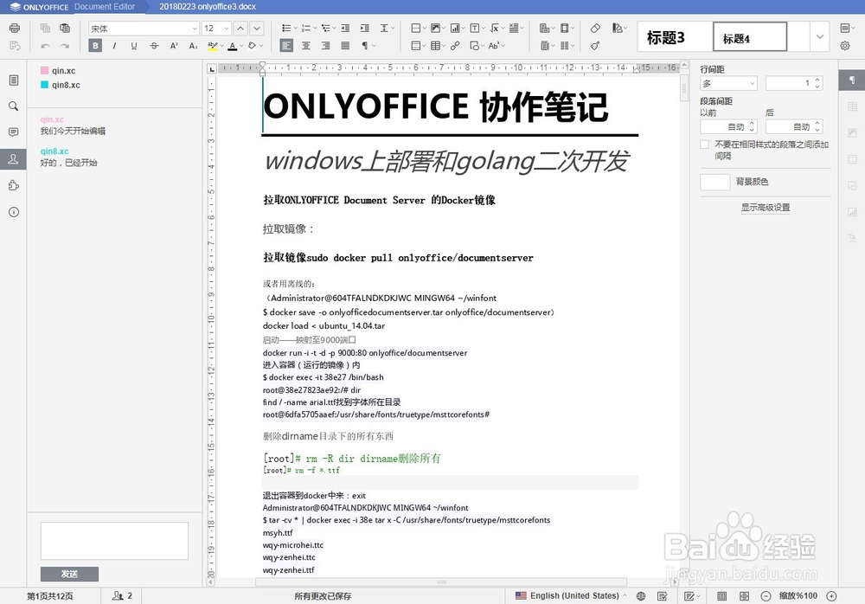Increase paragraph indent

(x=365, y=29)
